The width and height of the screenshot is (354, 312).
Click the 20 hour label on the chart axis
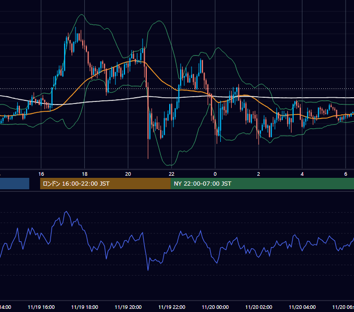click(x=128, y=174)
